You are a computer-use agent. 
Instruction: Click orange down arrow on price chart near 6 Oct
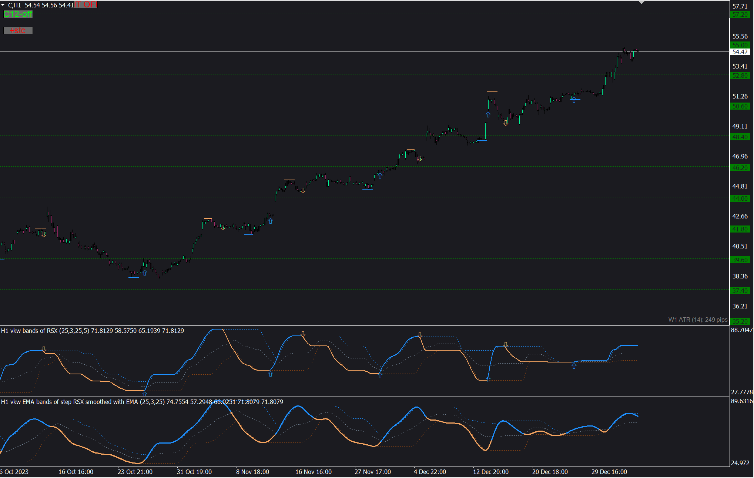(44, 234)
